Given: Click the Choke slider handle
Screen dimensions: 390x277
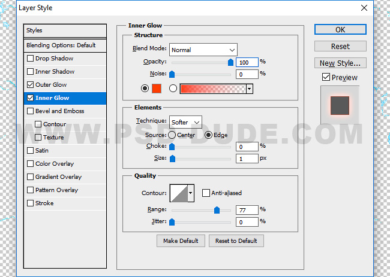Looking at the screenshot, I should [172, 147].
